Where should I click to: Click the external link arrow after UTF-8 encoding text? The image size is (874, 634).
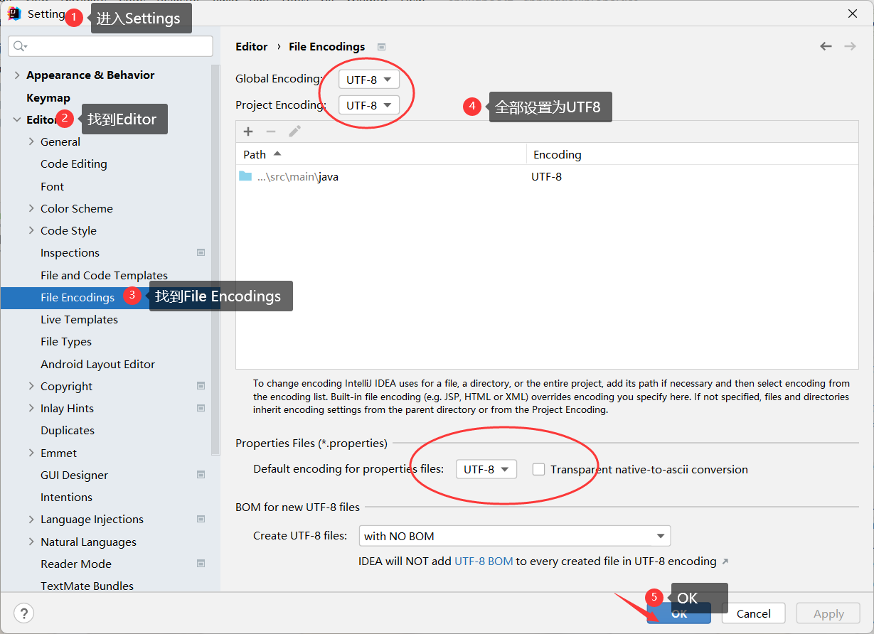click(725, 562)
